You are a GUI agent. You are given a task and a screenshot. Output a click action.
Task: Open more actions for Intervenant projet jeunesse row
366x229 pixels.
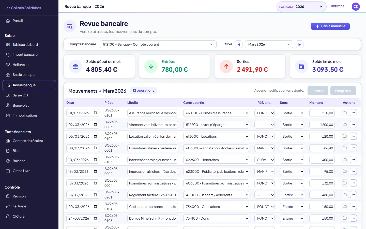tap(353, 160)
